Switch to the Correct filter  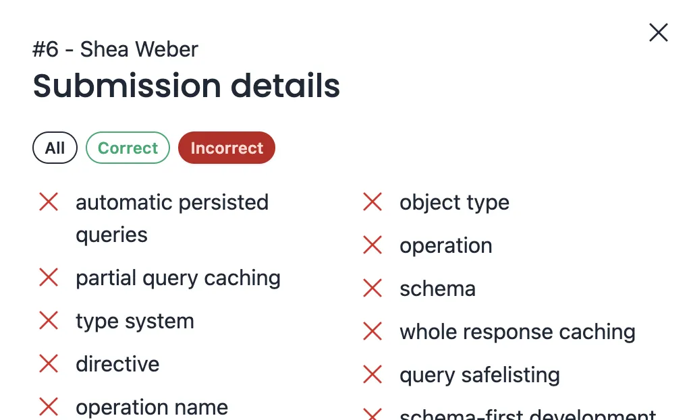tap(128, 148)
